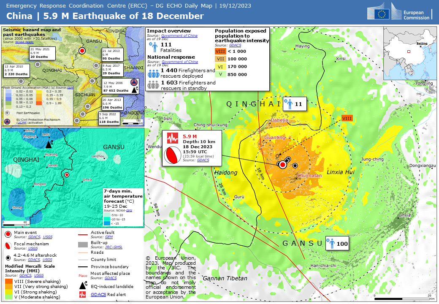The image size is (439, 304).
Task: Click the Qinghai 11 fatalities label
Action: [x=294, y=104]
